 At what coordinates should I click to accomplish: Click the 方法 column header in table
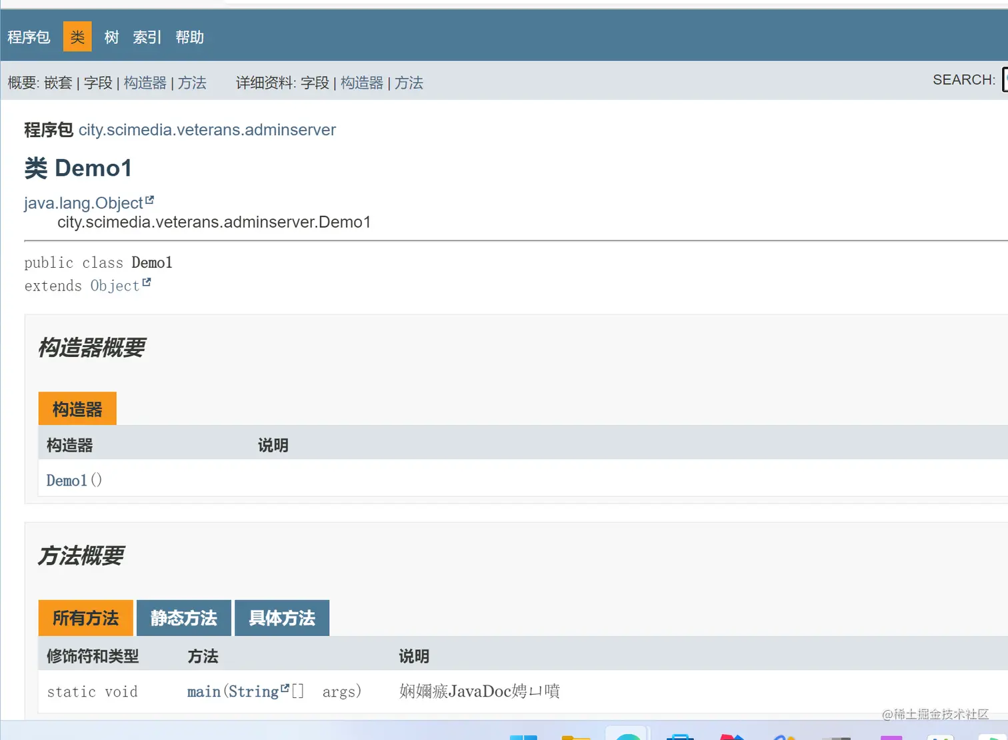(x=203, y=656)
